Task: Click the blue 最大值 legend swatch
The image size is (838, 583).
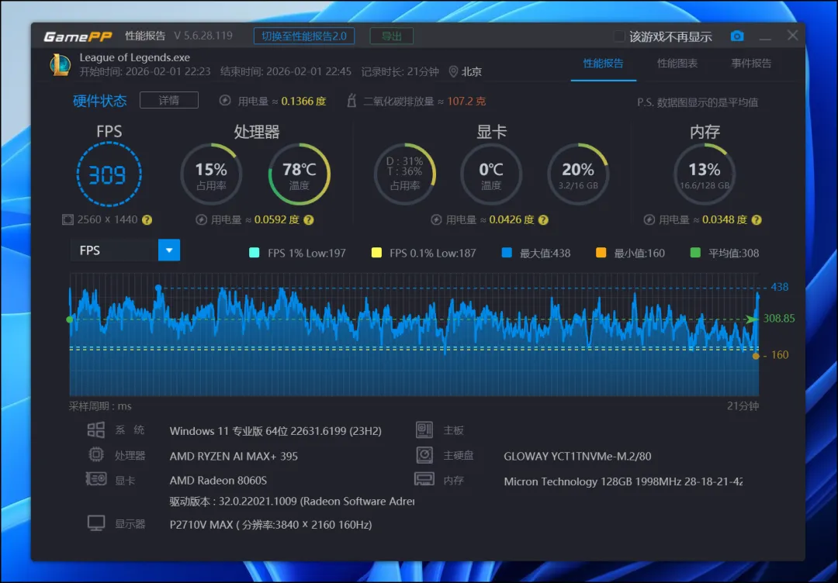Action: pos(507,253)
